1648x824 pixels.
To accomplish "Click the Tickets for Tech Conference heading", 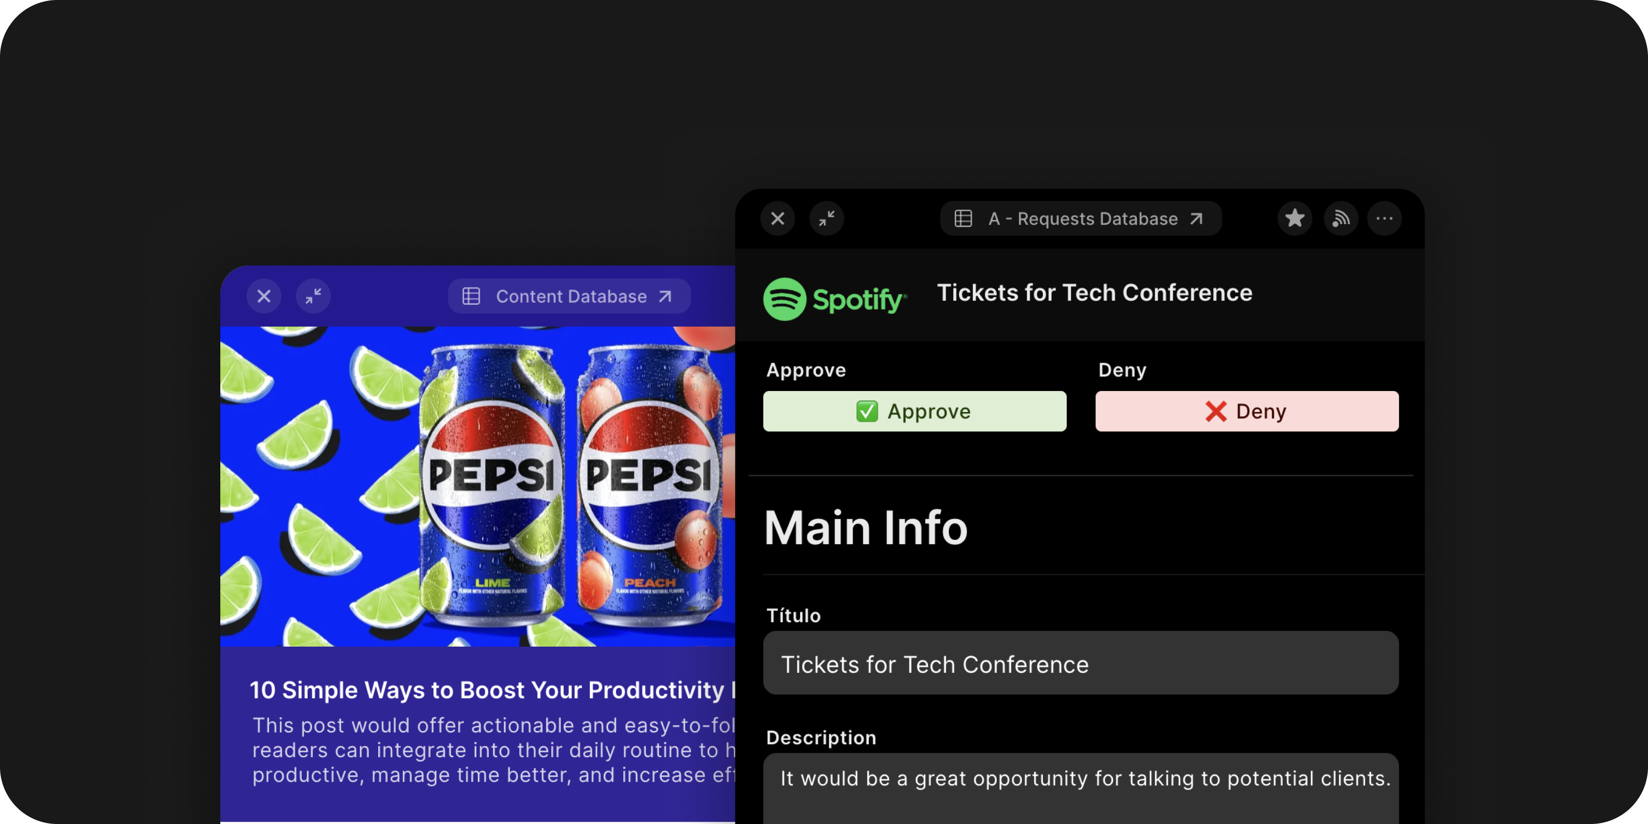I will point(1094,293).
